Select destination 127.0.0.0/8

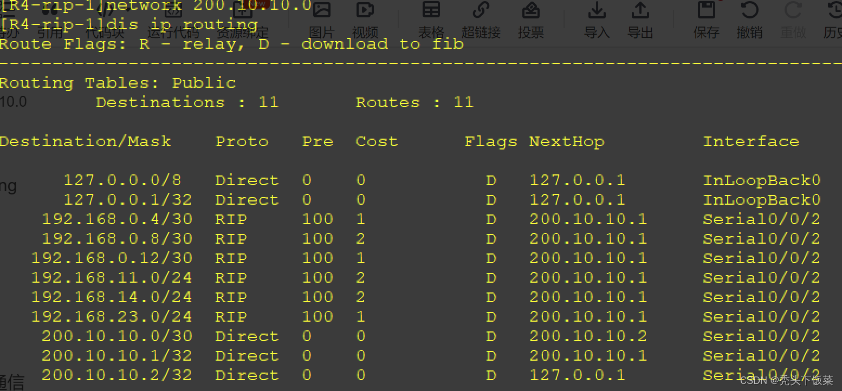[122, 180]
